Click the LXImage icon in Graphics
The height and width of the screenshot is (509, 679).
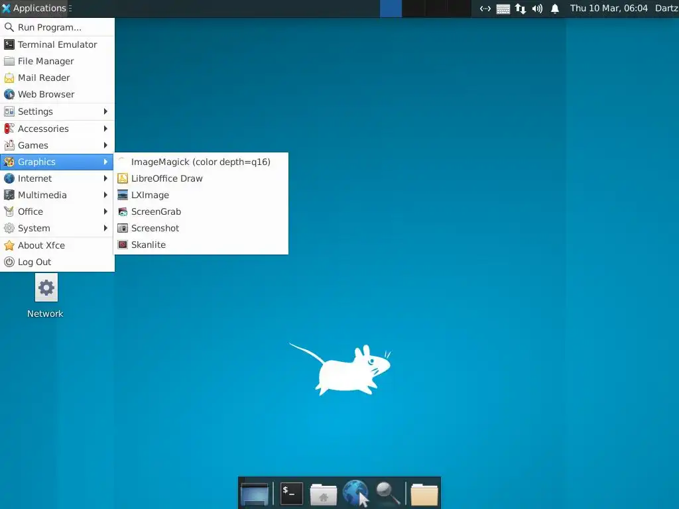click(123, 195)
